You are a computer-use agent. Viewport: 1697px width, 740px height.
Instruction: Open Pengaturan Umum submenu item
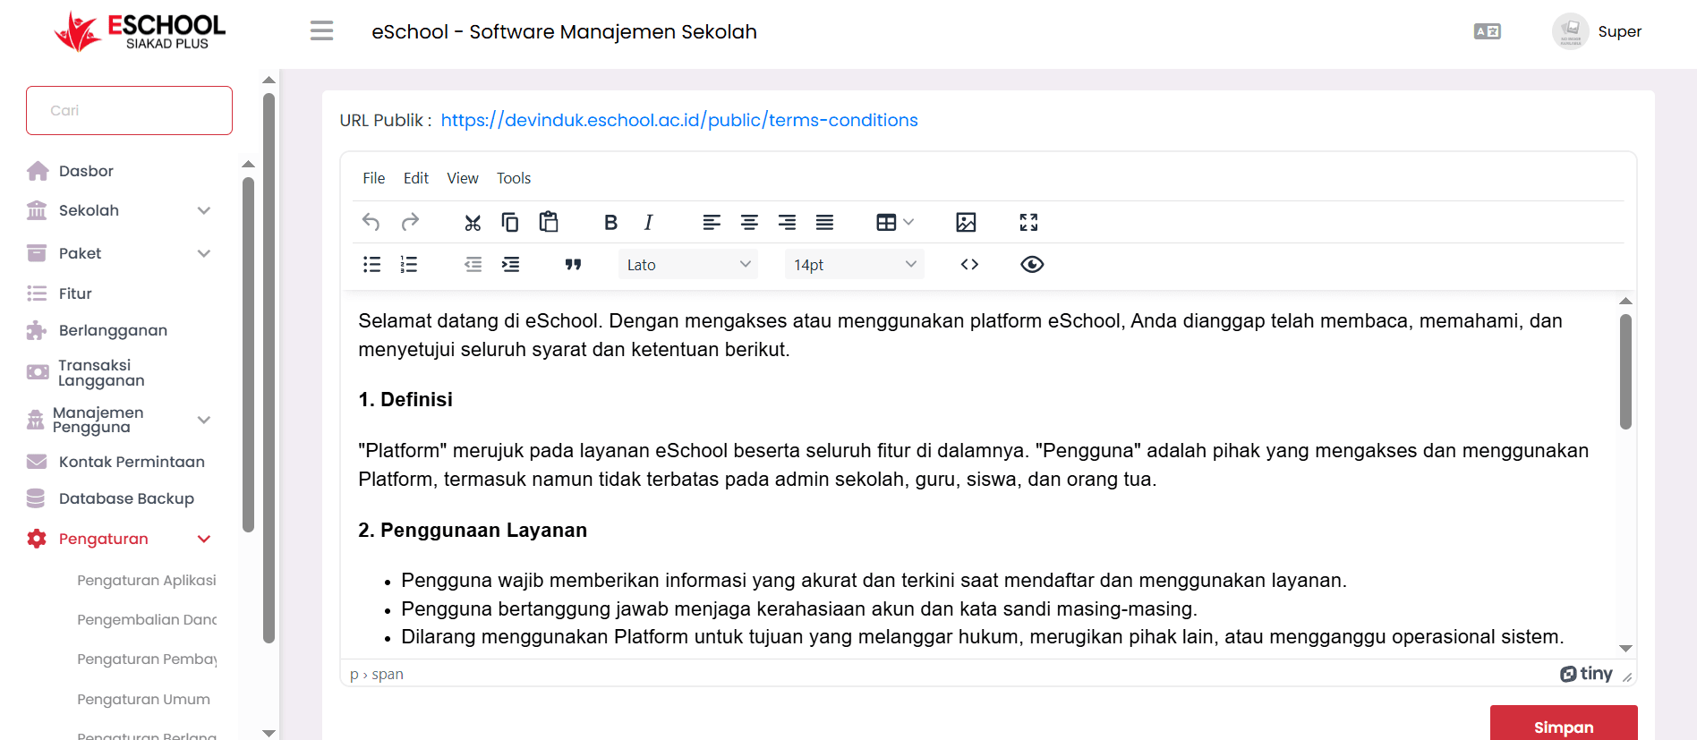(x=143, y=699)
